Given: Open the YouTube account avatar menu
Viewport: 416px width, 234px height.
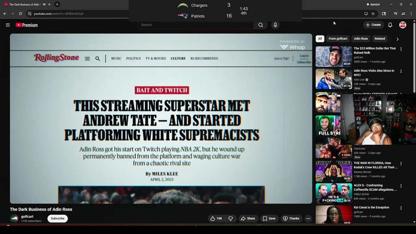Looking at the screenshot, I should (x=403, y=25).
